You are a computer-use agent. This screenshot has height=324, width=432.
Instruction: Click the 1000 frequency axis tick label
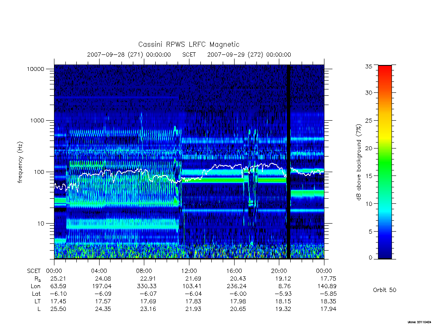37,120
